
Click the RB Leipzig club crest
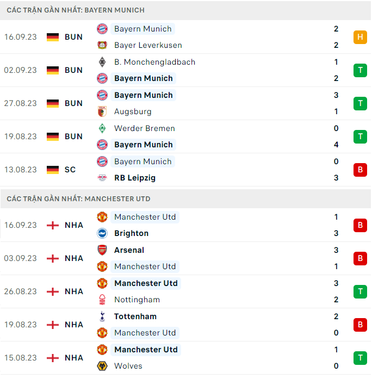point(102,178)
